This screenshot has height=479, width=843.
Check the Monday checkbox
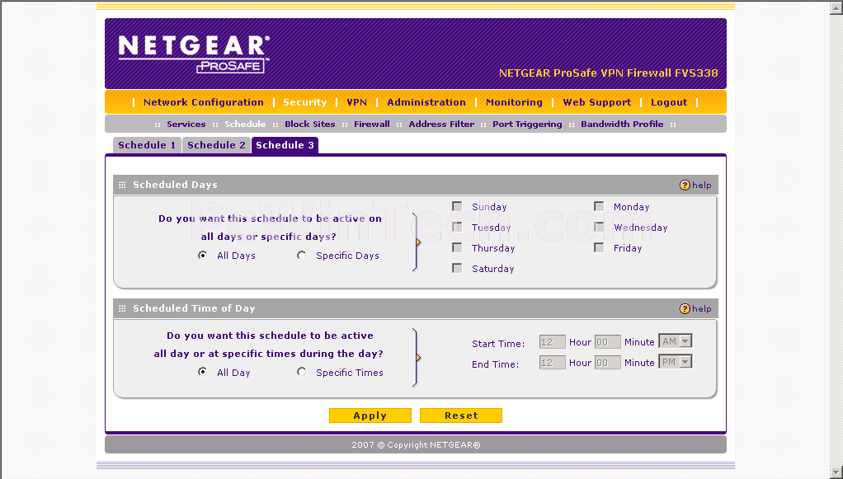pos(599,206)
